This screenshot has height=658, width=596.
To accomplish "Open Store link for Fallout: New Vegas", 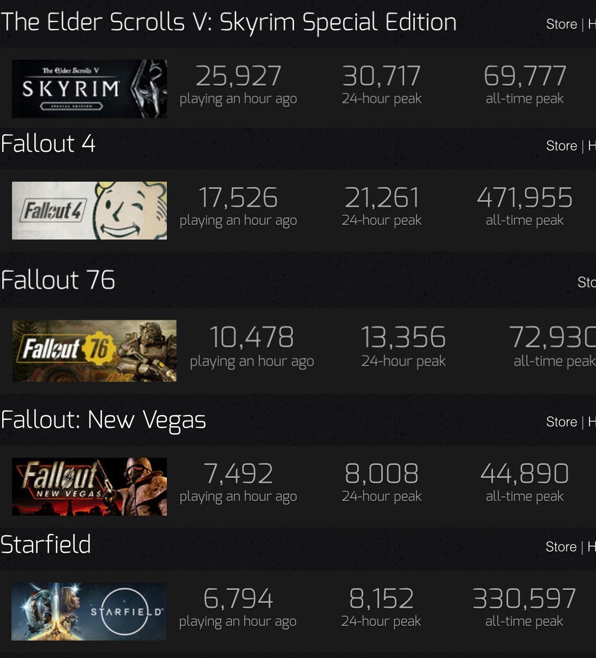I will (x=562, y=422).
